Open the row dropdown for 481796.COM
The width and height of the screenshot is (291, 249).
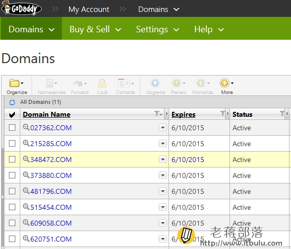(x=163, y=191)
